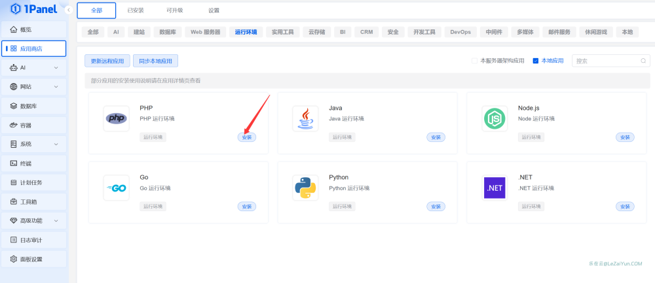
Task: Switch to the 可升级 tab
Action: (x=175, y=10)
